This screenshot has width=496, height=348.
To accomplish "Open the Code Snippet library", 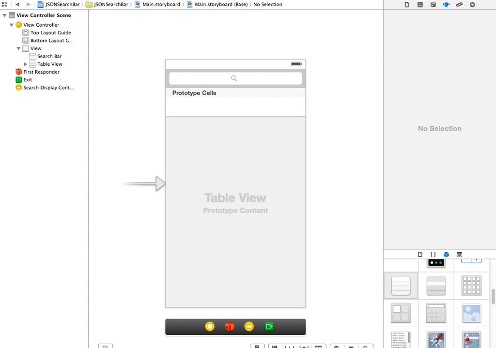I will coord(433,254).
